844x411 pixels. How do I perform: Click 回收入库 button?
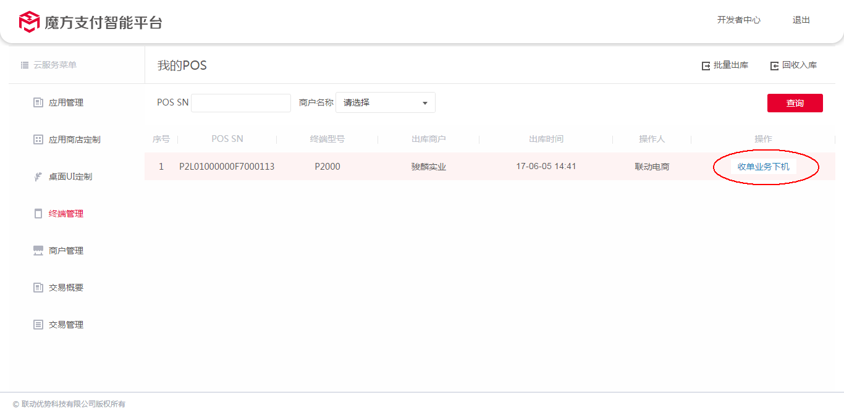pyautogui.click(x=793, y=65)
